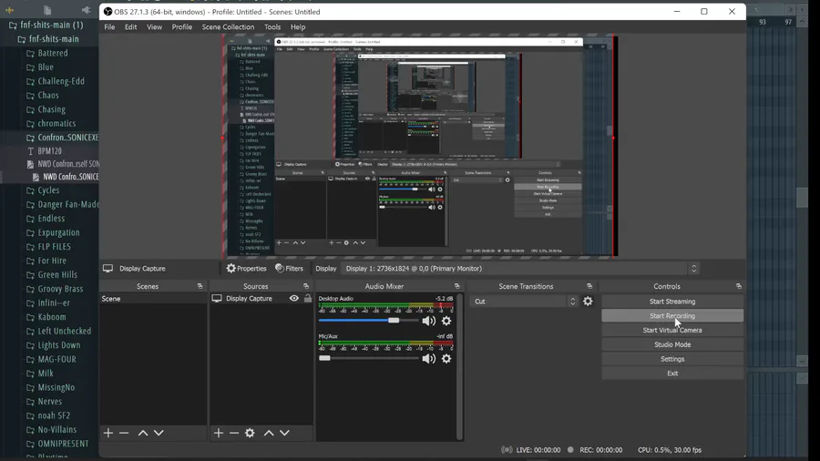
Task: Click Audio Mixer vertical scrollbar
Action: pos(460,366)
